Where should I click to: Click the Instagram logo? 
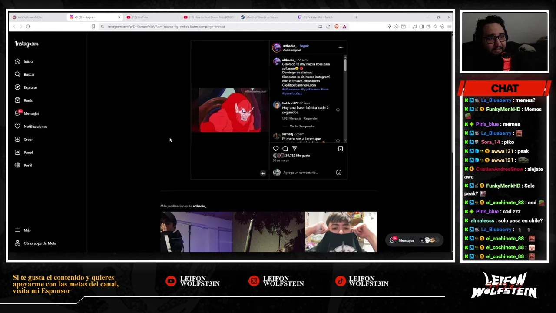click(x=26, y=43)
